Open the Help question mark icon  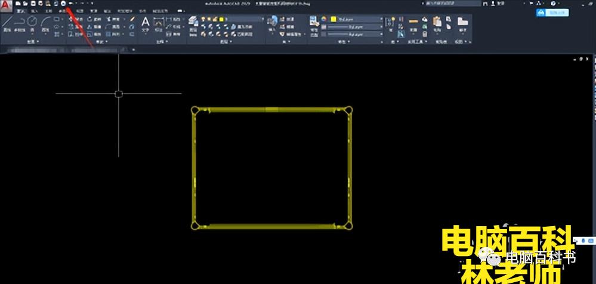coord(554,4)
